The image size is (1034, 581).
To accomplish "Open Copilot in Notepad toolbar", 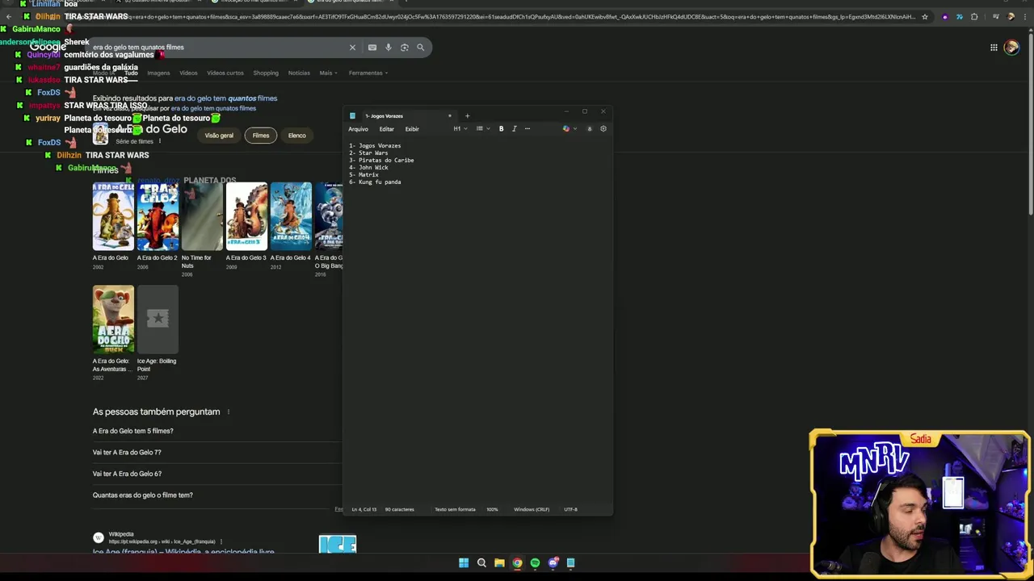I will point(565,129).
